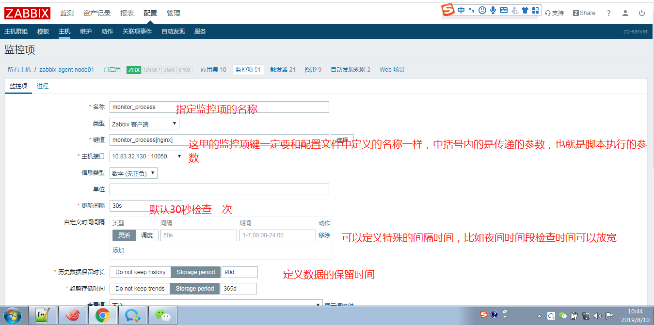
Task: Select 调度 interval type
Action: [x=147, y=235]
